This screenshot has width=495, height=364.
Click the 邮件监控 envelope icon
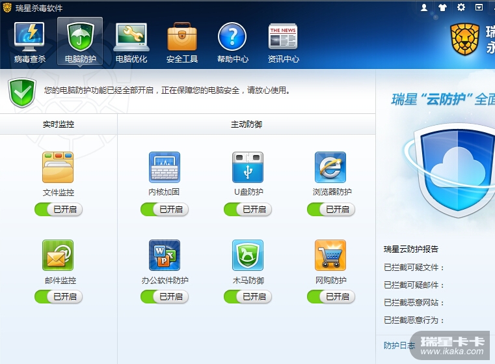point(58,255)
